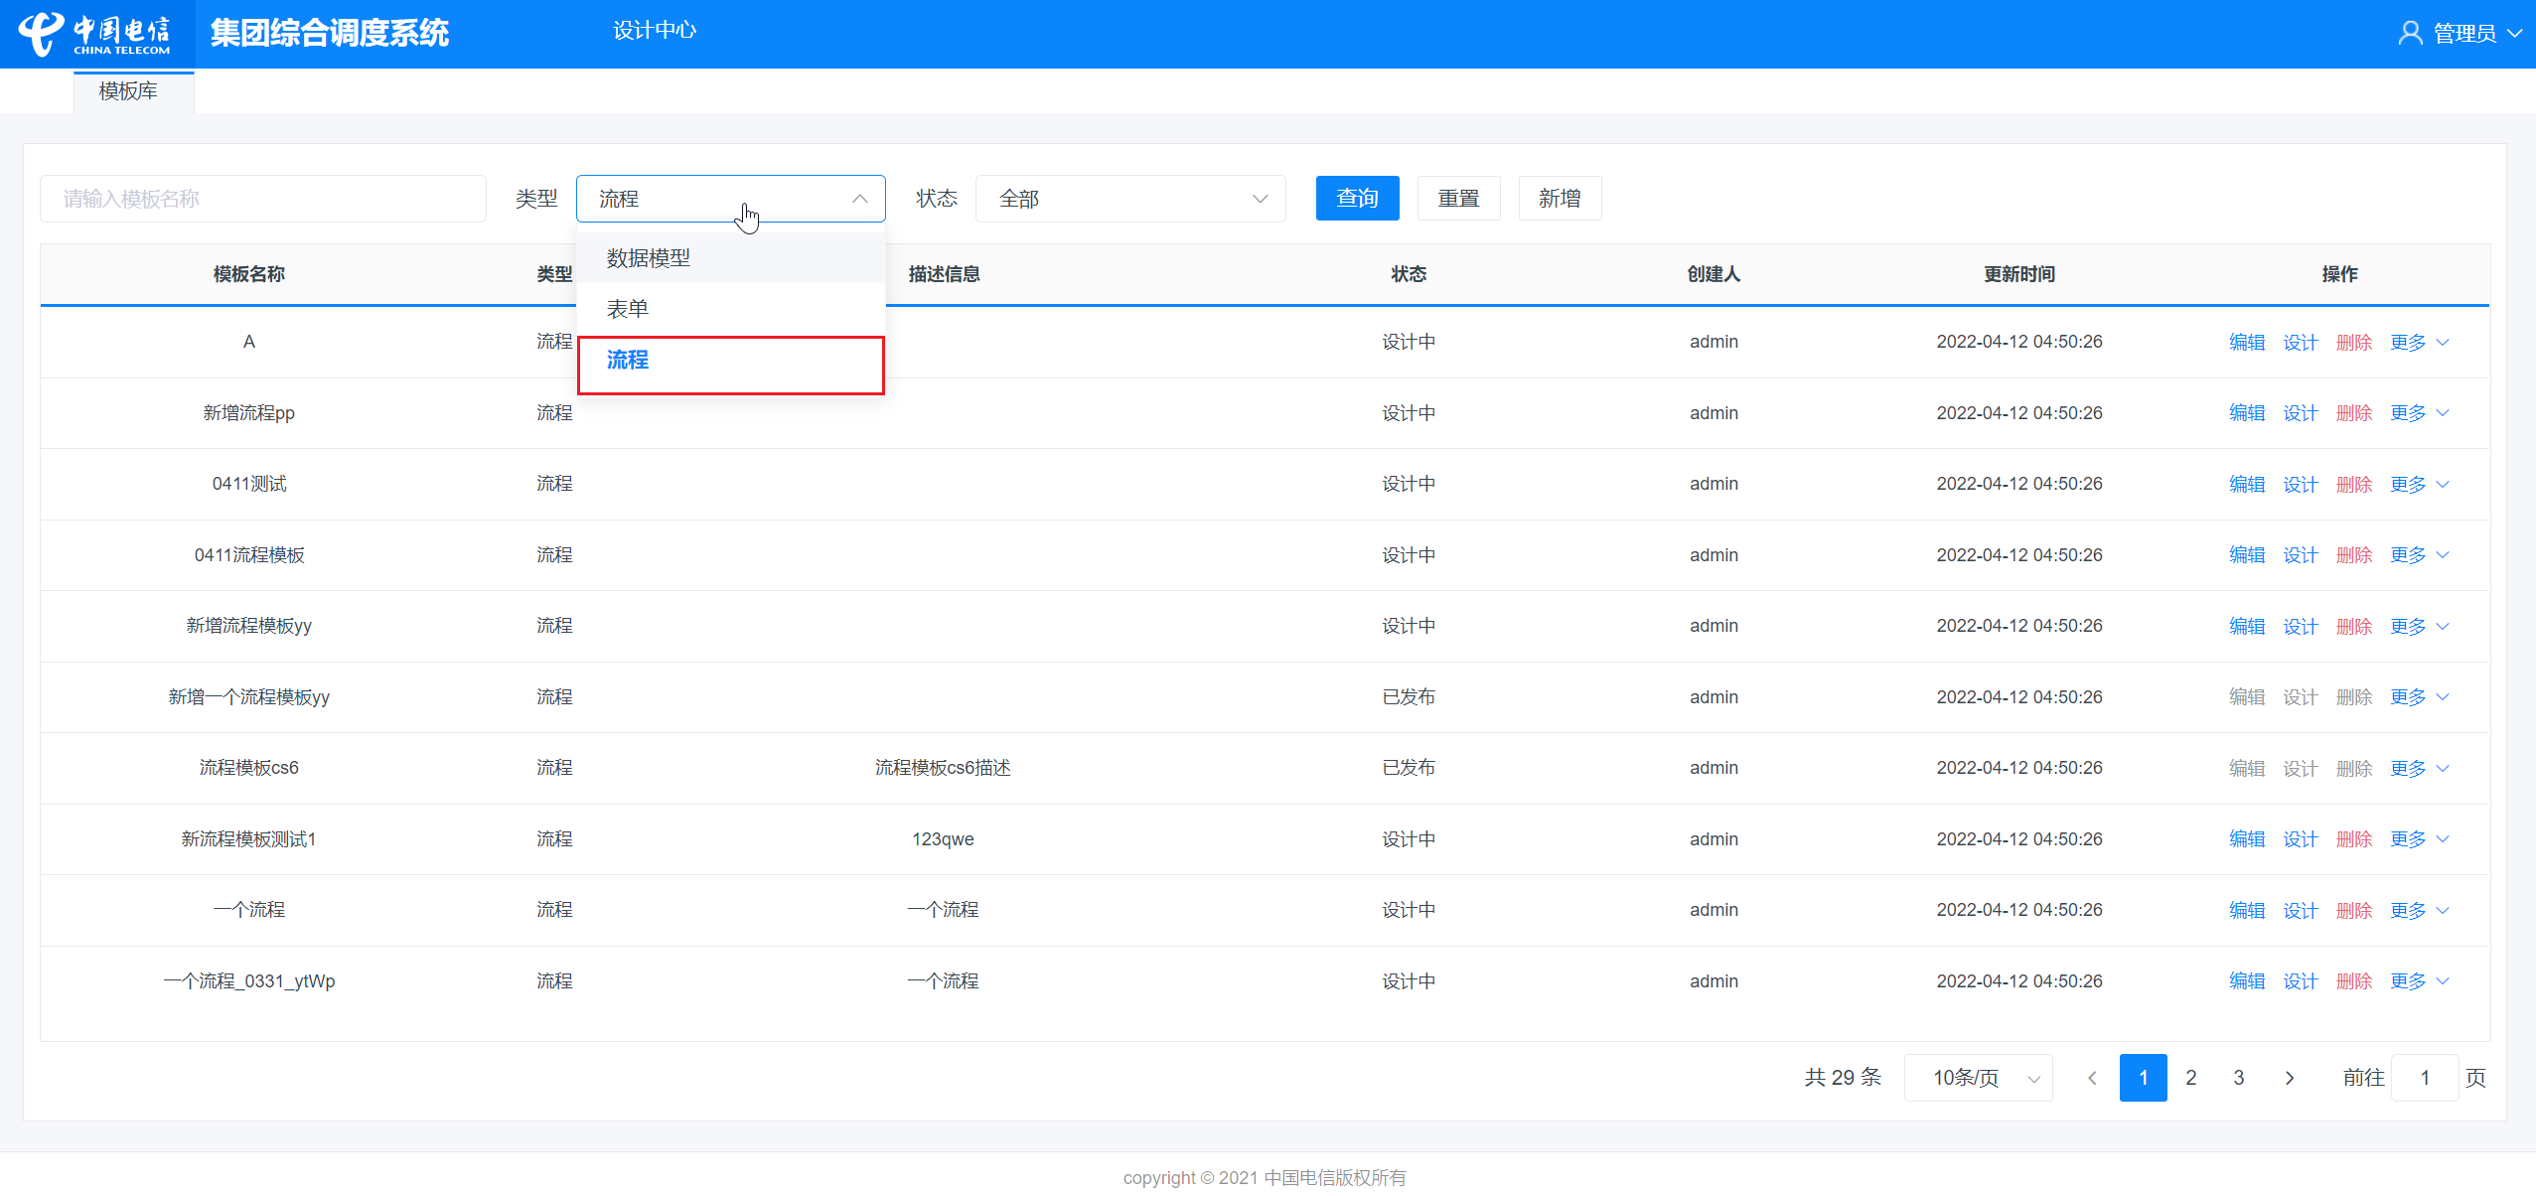Edit the 一个流程_0331_ytWp template
This screenshot has height=1196, width=2536.
(x=2246, y=981)
